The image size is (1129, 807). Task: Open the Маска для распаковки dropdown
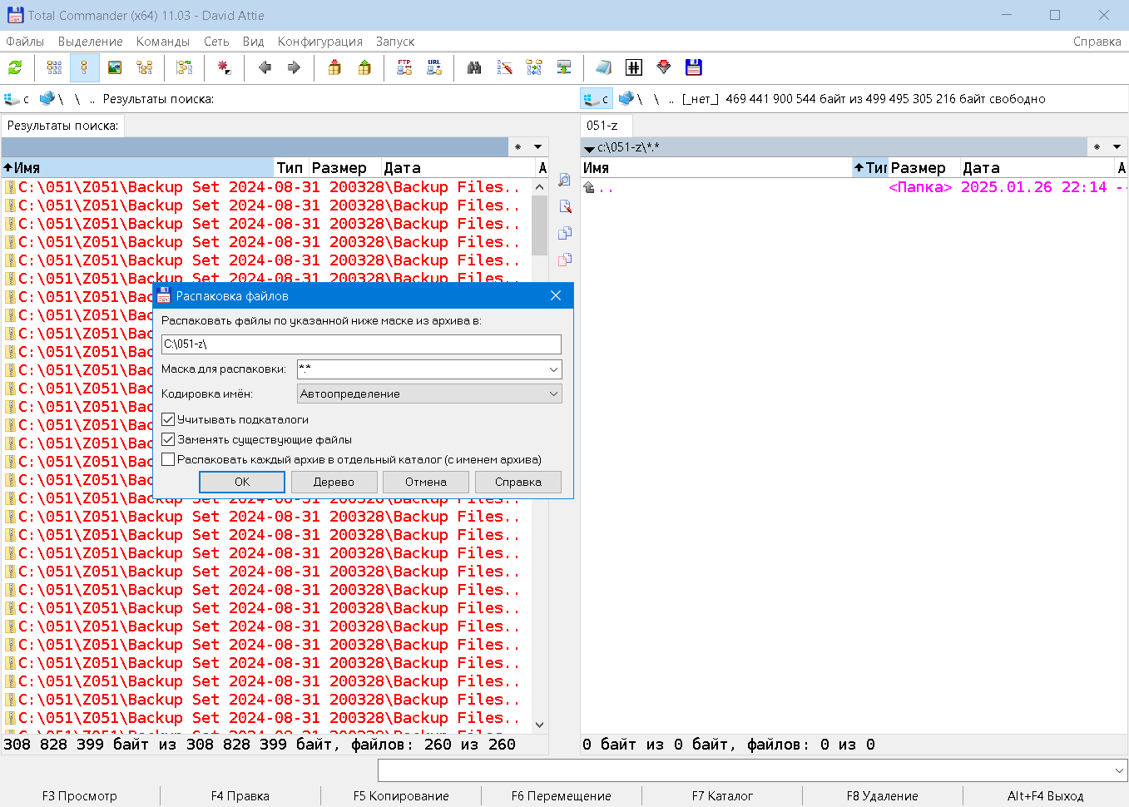click(551, 369)
